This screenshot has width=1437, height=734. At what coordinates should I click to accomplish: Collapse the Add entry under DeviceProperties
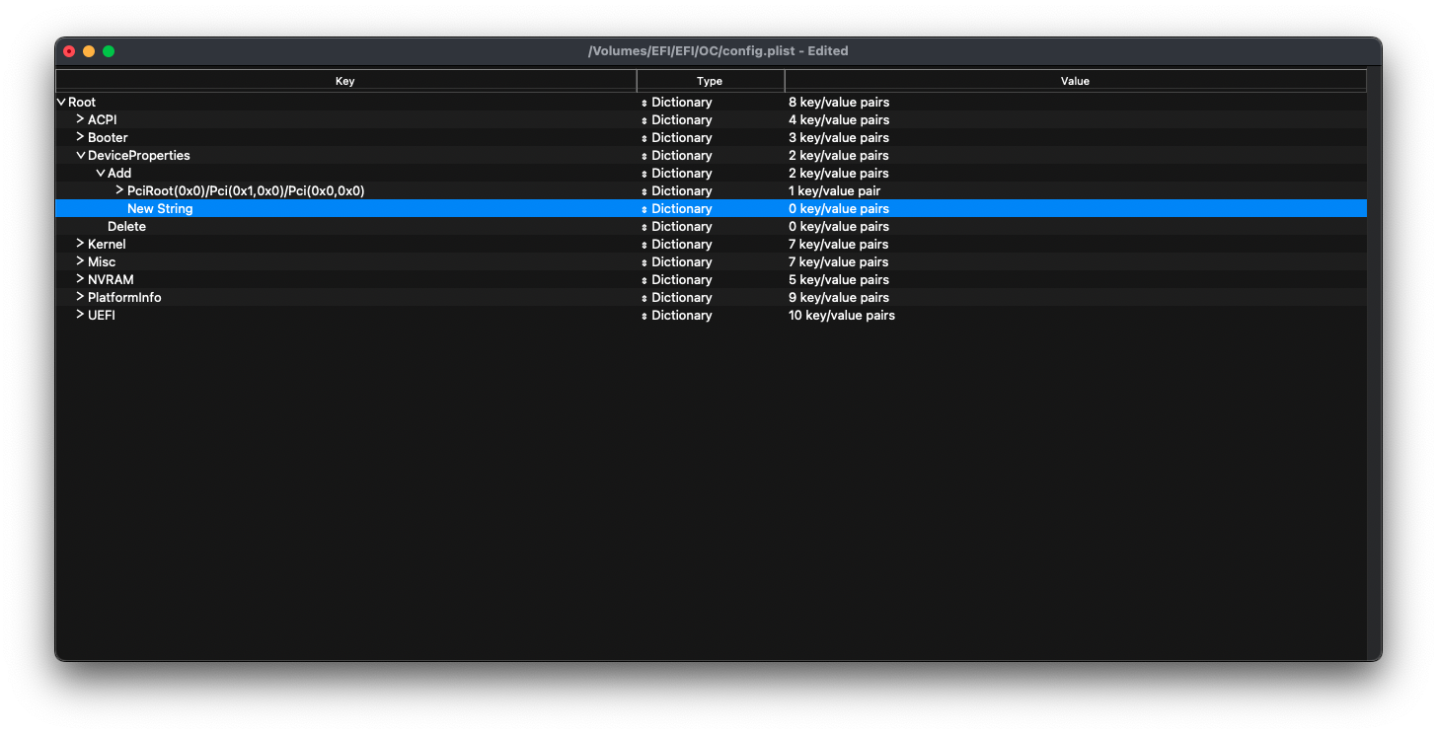(101, 174)
